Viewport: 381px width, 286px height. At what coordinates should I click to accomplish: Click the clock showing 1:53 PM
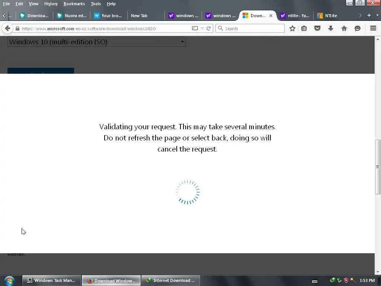pyautogui.click(x=367, y=280)
